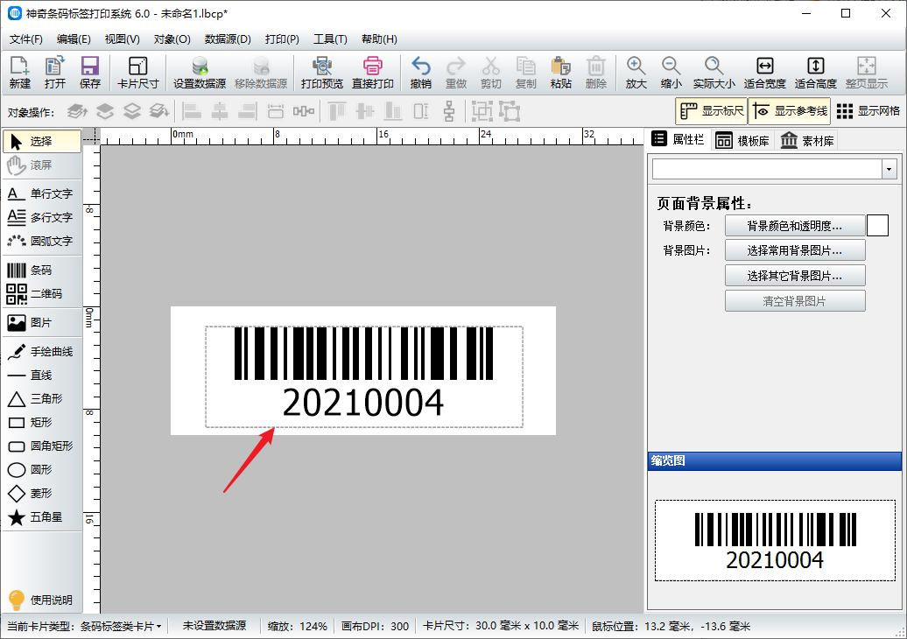Open the 工具(T) menu
Viewport: 907px width, 639px height.
[330, 39]
